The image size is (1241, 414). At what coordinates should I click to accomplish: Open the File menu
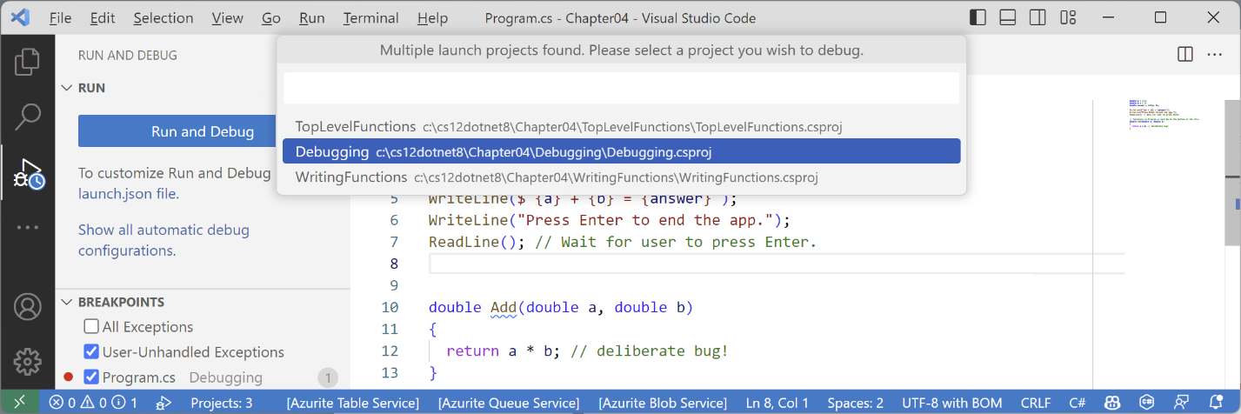(x=60, y=17)
